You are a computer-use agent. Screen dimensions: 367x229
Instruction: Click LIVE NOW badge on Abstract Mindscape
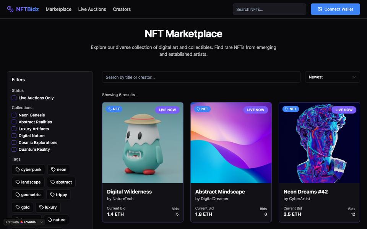(256, 110)
